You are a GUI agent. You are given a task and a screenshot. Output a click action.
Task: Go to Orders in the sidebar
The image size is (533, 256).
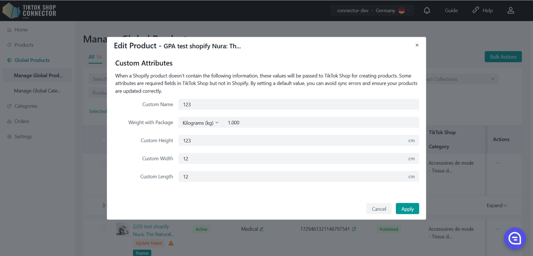click(22, 121)
